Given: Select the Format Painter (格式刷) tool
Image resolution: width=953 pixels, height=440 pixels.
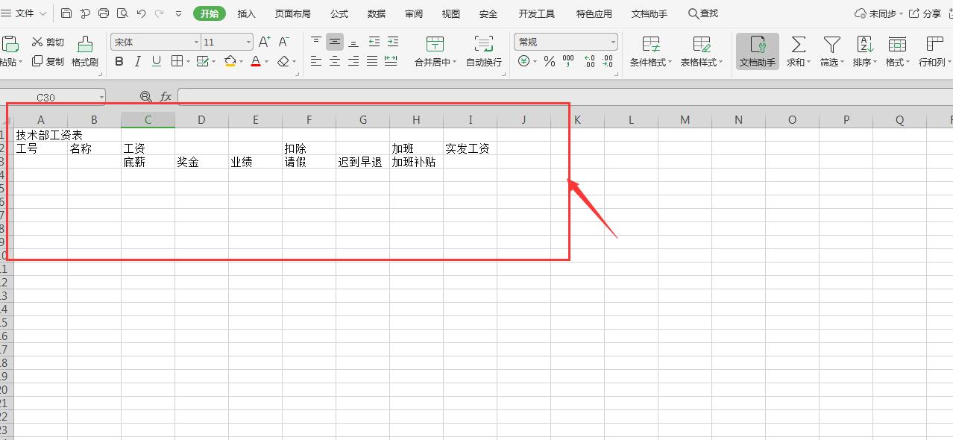Looking at the screenshot, I should pyautogui.click(x=84, y=52).
